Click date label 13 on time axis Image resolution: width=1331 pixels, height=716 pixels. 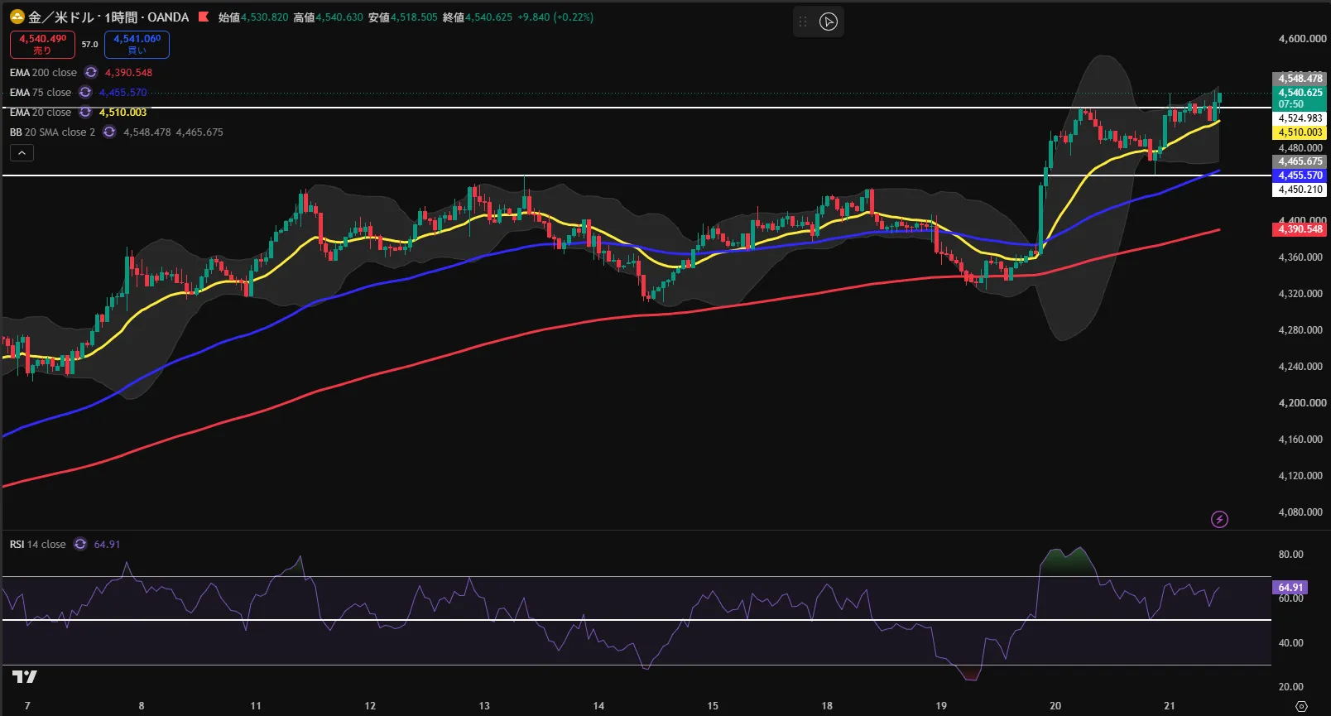click(484, 706)
